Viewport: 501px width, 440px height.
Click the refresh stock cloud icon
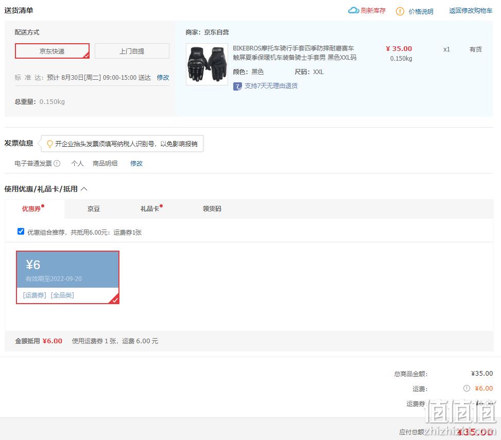coord(353,10)
